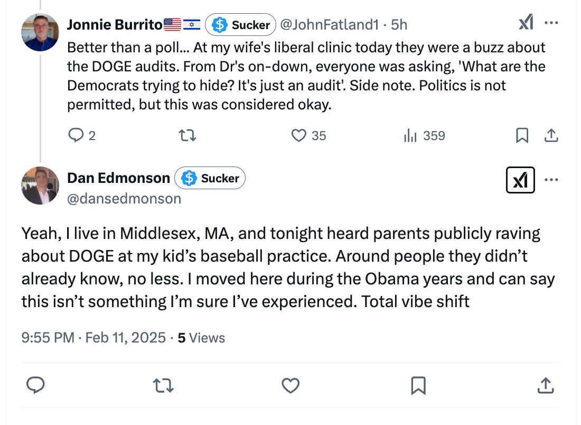Reply to Dan Edmonson's post
This screenshot has height=425, width=581.
pos(35,385)
